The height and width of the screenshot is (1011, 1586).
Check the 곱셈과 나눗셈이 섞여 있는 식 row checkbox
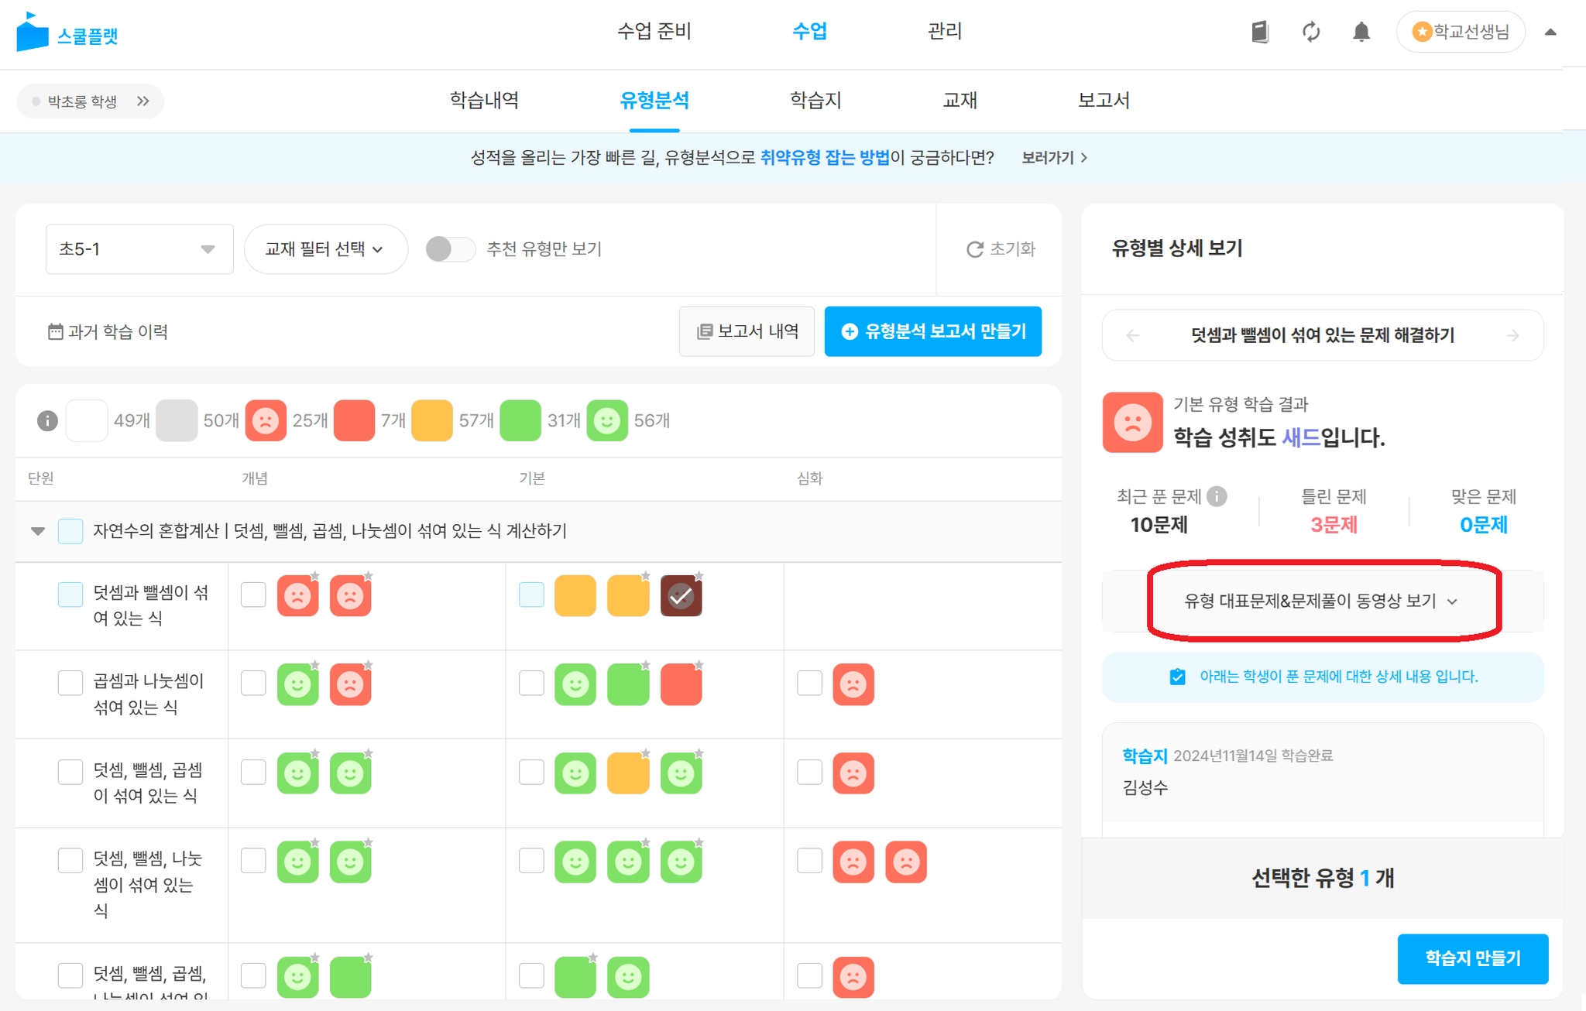click(70, 683)
